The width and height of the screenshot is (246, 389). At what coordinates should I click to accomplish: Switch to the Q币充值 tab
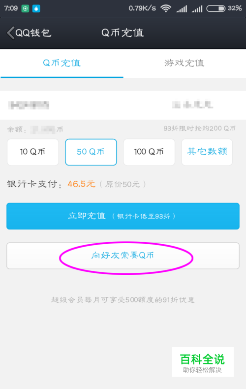[62, 64]
